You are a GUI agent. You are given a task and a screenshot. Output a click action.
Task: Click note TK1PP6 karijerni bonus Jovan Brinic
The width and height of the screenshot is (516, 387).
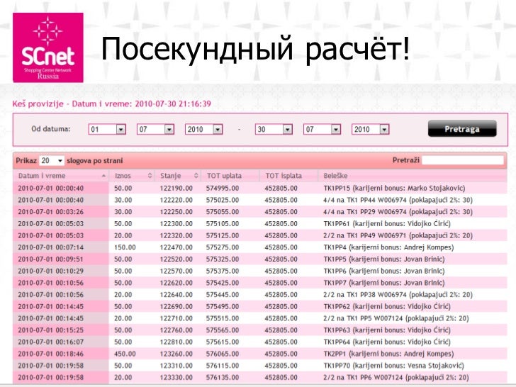tap(384, 271)
